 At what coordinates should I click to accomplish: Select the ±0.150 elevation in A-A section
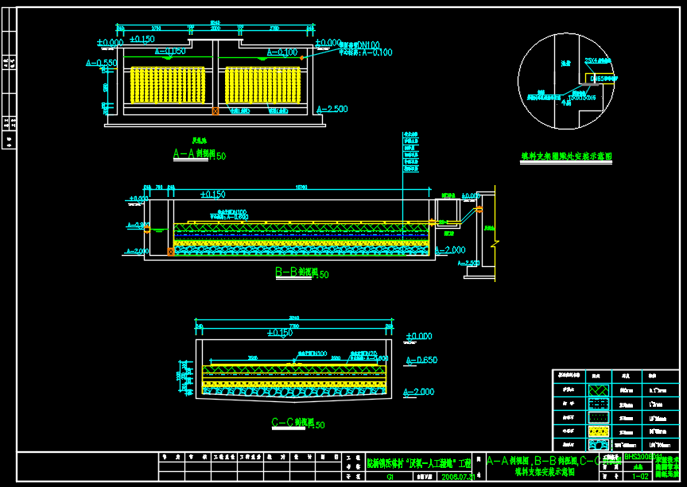(142, 40)
